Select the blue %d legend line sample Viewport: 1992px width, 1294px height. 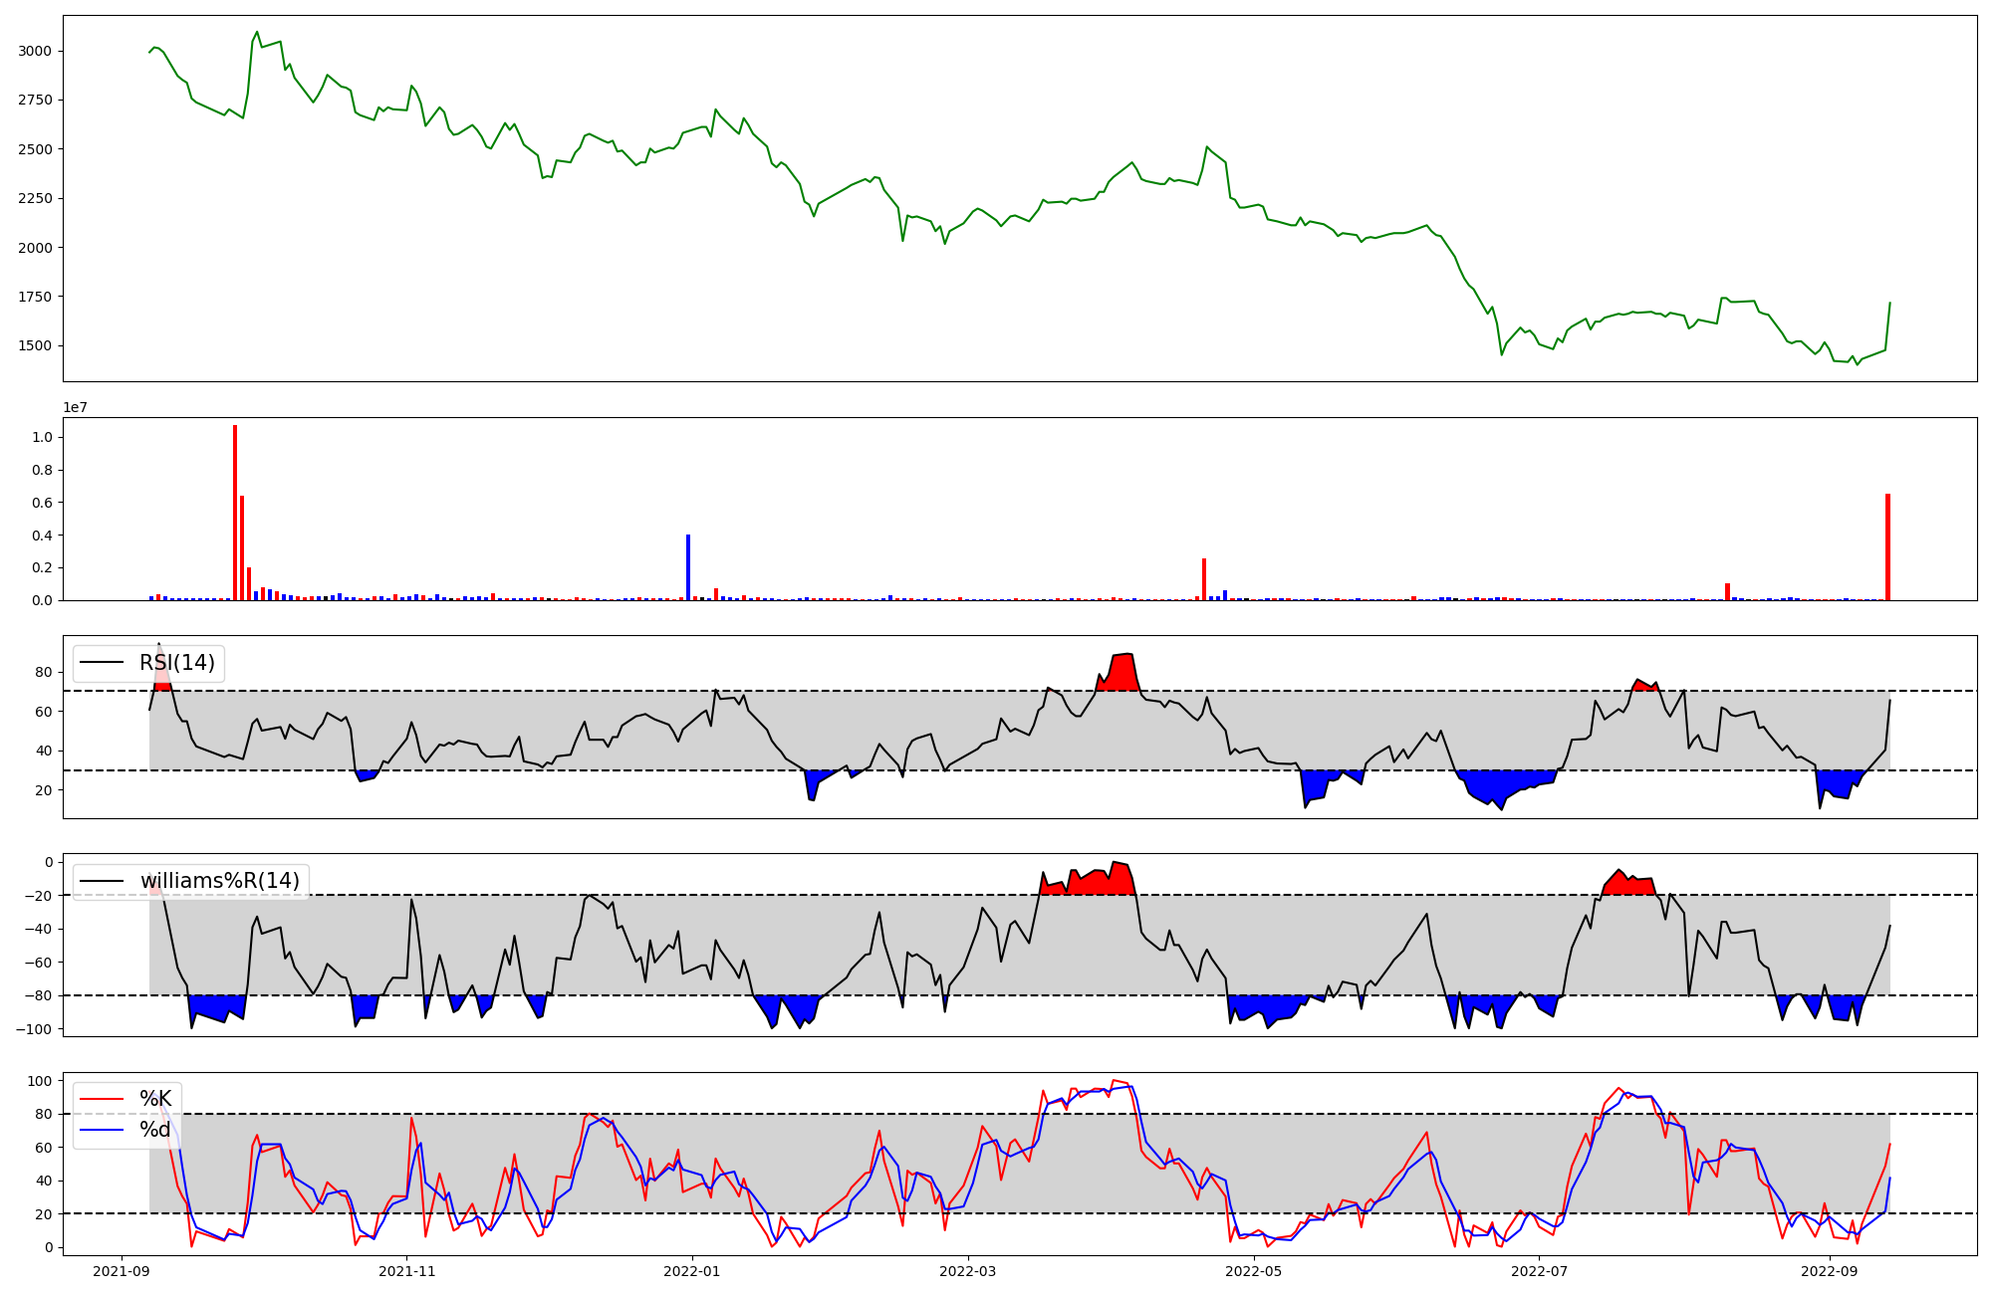[x=102, y=1130]
